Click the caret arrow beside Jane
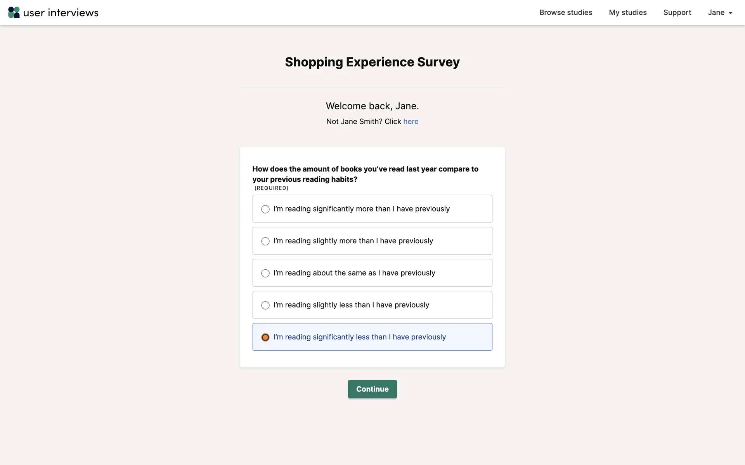 pyautogui.click(x=730, y=13)
